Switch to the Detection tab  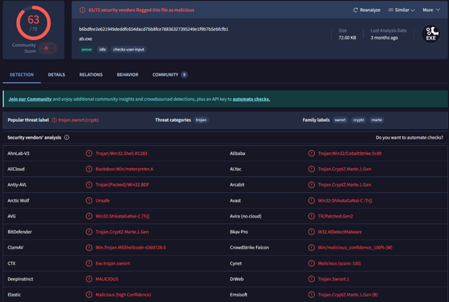pyautogui.click(x=22, y=75)
